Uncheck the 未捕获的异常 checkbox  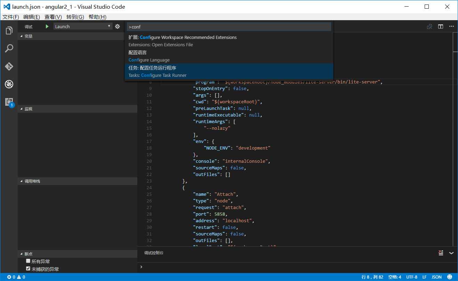click(x=28, y=268)
